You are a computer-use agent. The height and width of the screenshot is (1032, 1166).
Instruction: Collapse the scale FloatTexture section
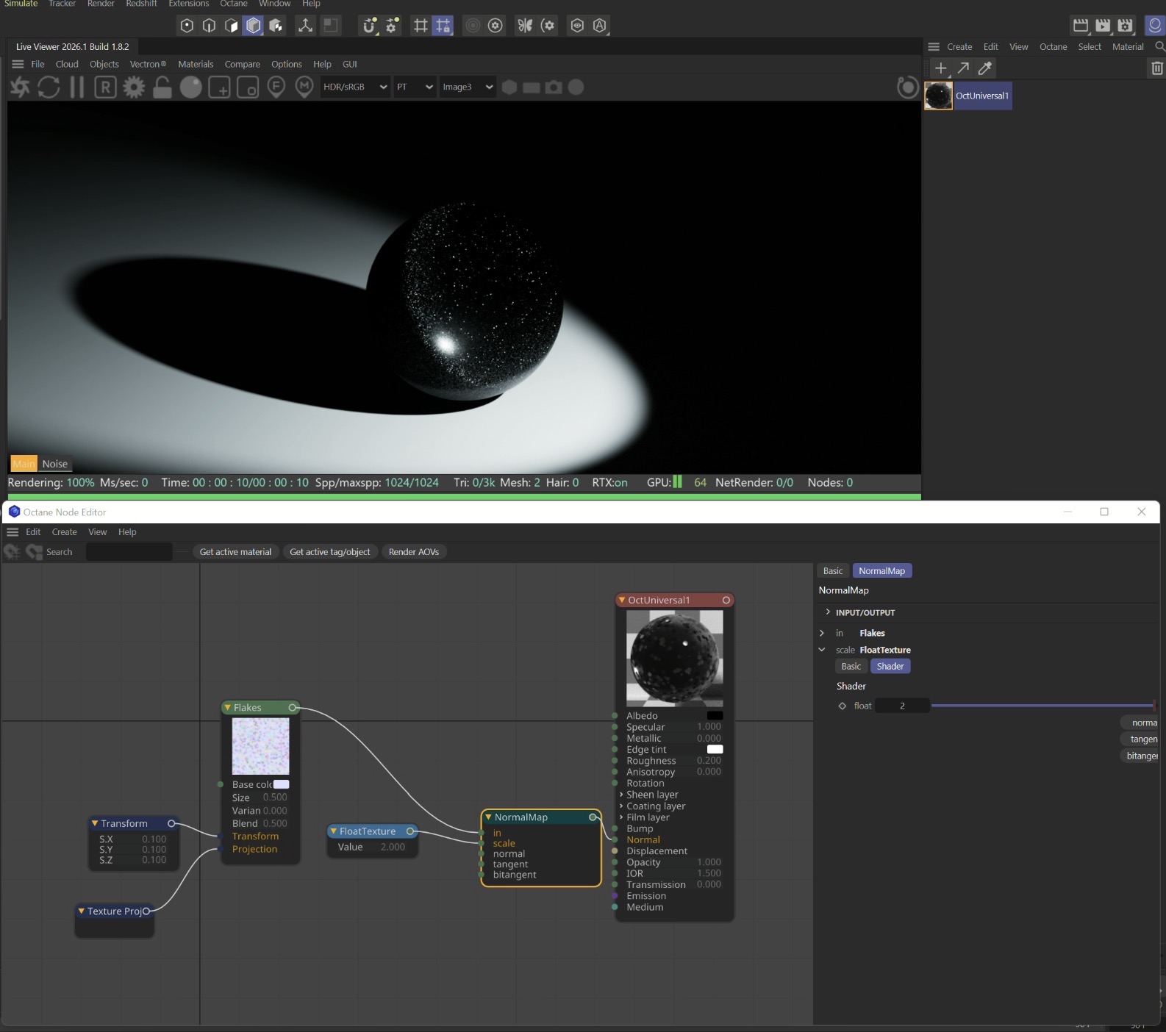point(822,650)
